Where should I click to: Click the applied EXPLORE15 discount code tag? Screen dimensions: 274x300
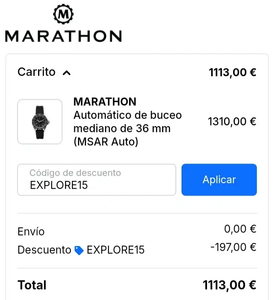[x=115, y=250]
